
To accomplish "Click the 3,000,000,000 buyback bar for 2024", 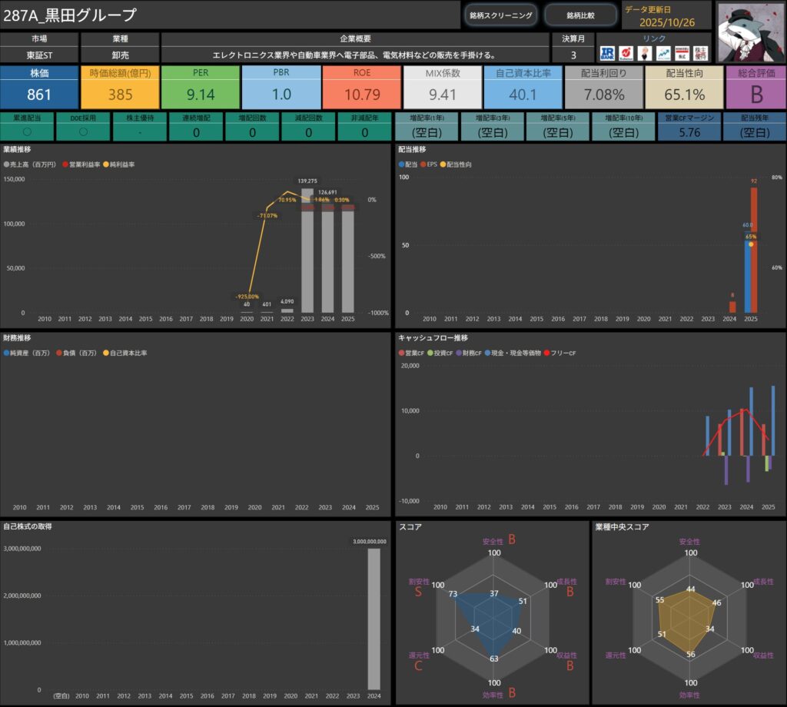I will pos(374,619).
